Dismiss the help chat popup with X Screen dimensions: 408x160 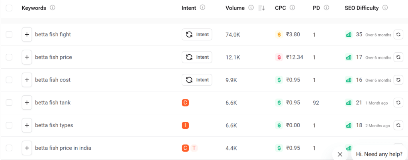click(x=340, y=154)
